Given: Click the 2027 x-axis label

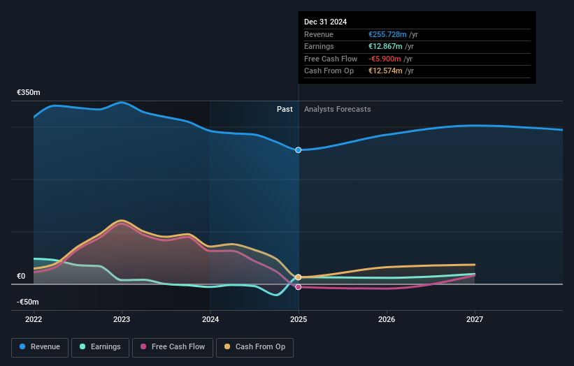Looking at the screenshot, I should coord(475,319).
